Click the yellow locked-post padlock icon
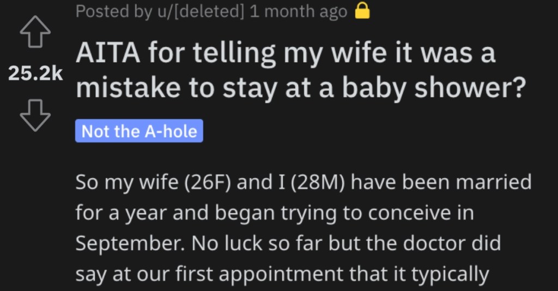 (x=362, y=12)
